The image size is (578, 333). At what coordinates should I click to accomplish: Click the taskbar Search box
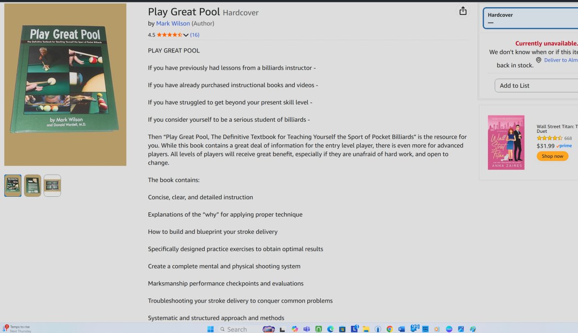(237, 329)
